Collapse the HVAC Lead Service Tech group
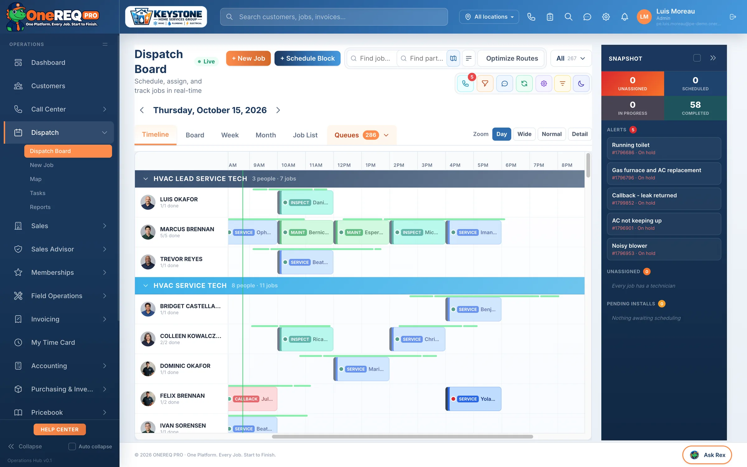Viewport: 747px width, 467px height. [x=145, y=178]
